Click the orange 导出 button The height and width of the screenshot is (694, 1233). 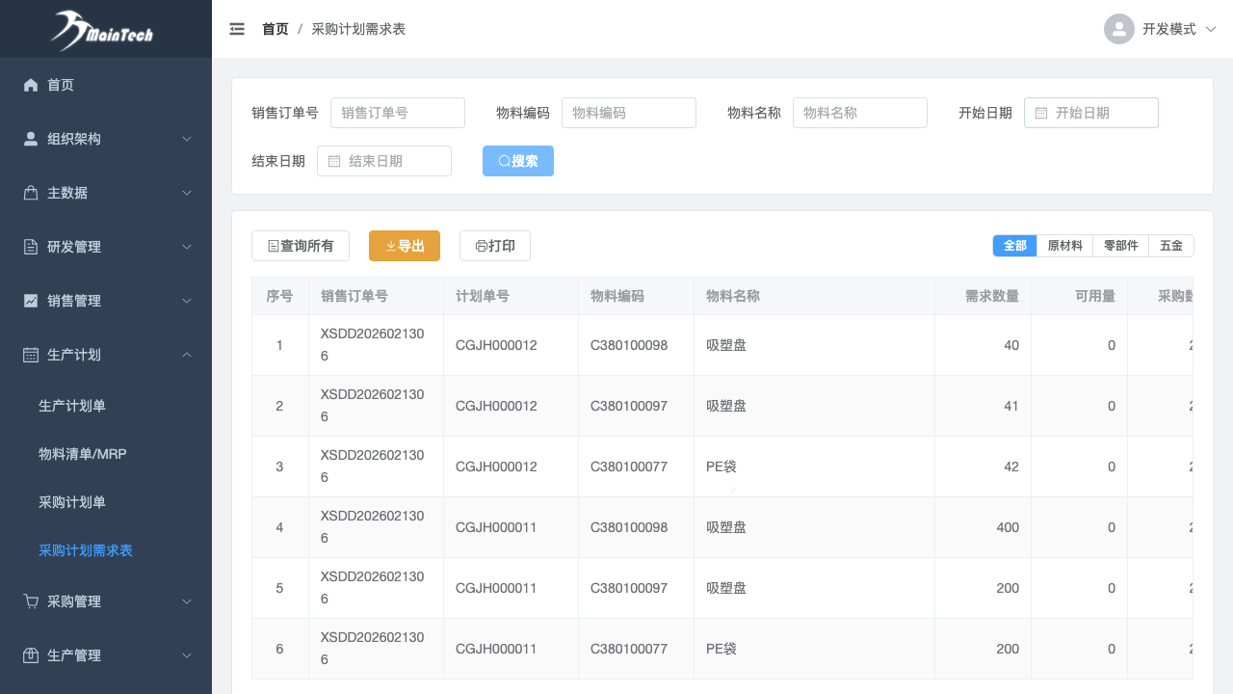(x=405, y=246)
